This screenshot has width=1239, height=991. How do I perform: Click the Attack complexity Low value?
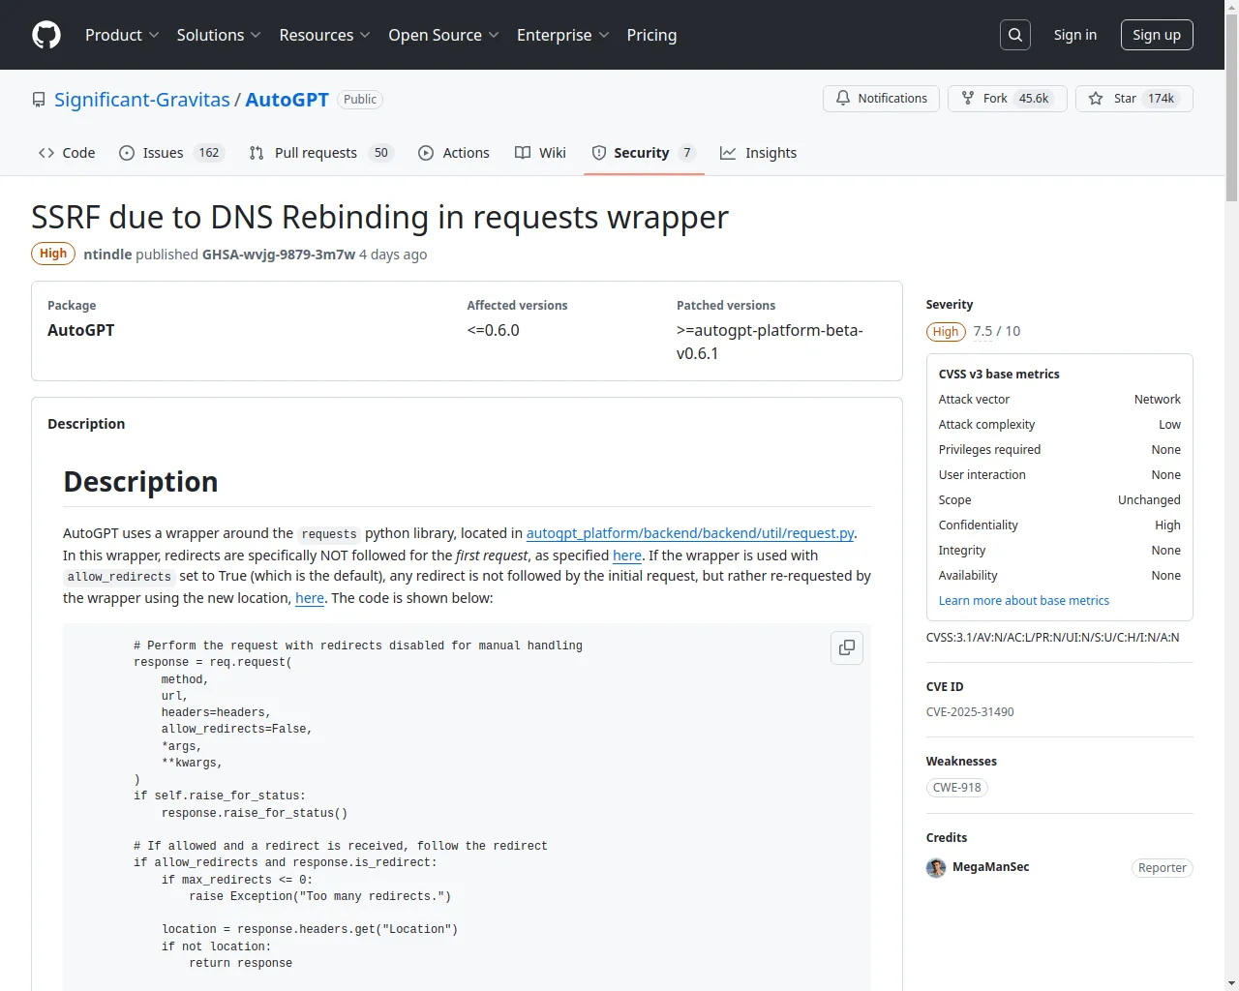click(1169, 425)
